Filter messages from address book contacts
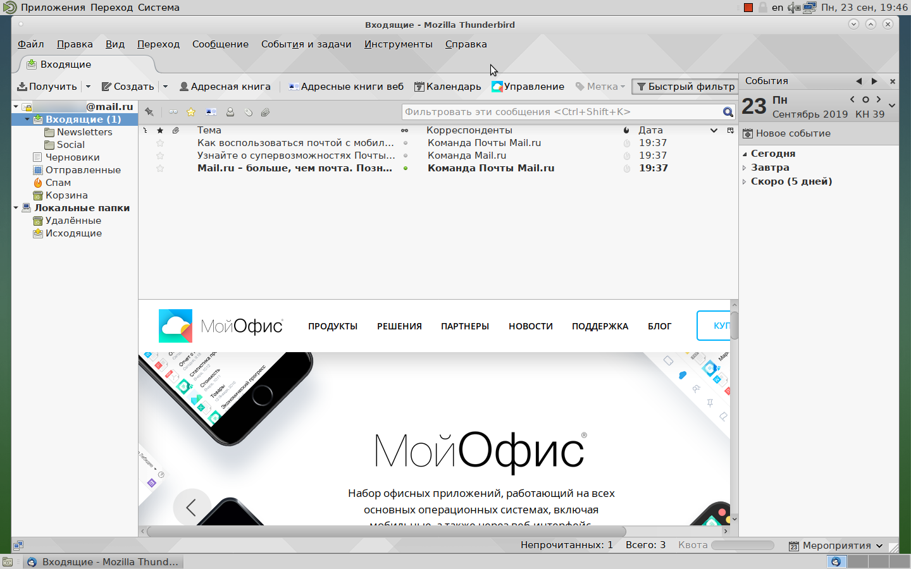The image size is (911, 569). click(x=211, y=112)
